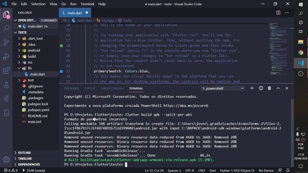
Task: Expand the .idea folder
Action: pyautogui.click(x=19, y=45)
